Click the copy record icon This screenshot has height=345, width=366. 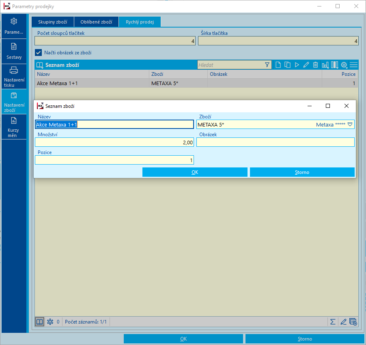tap(287, 65)
